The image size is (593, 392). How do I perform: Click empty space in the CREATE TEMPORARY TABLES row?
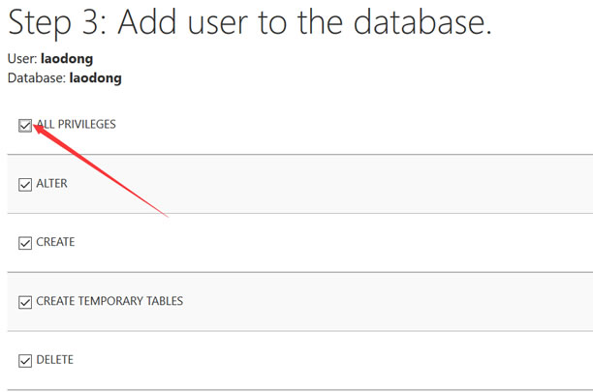click(378, 301)
